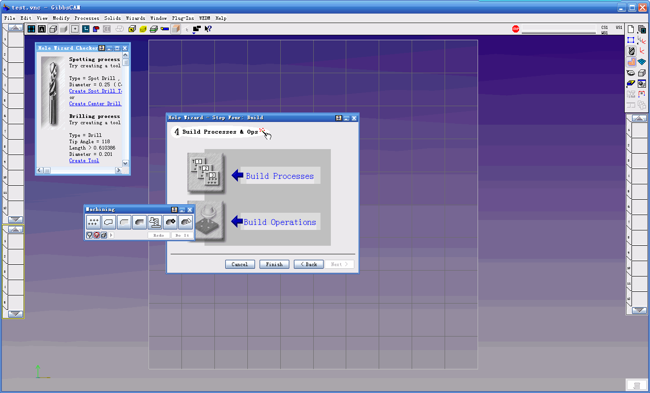Image resolution: width=650 pixels, height=393 pixels.
Task: Select the contour outline icon in Machining palette
Action: click(x=109, y=222)
